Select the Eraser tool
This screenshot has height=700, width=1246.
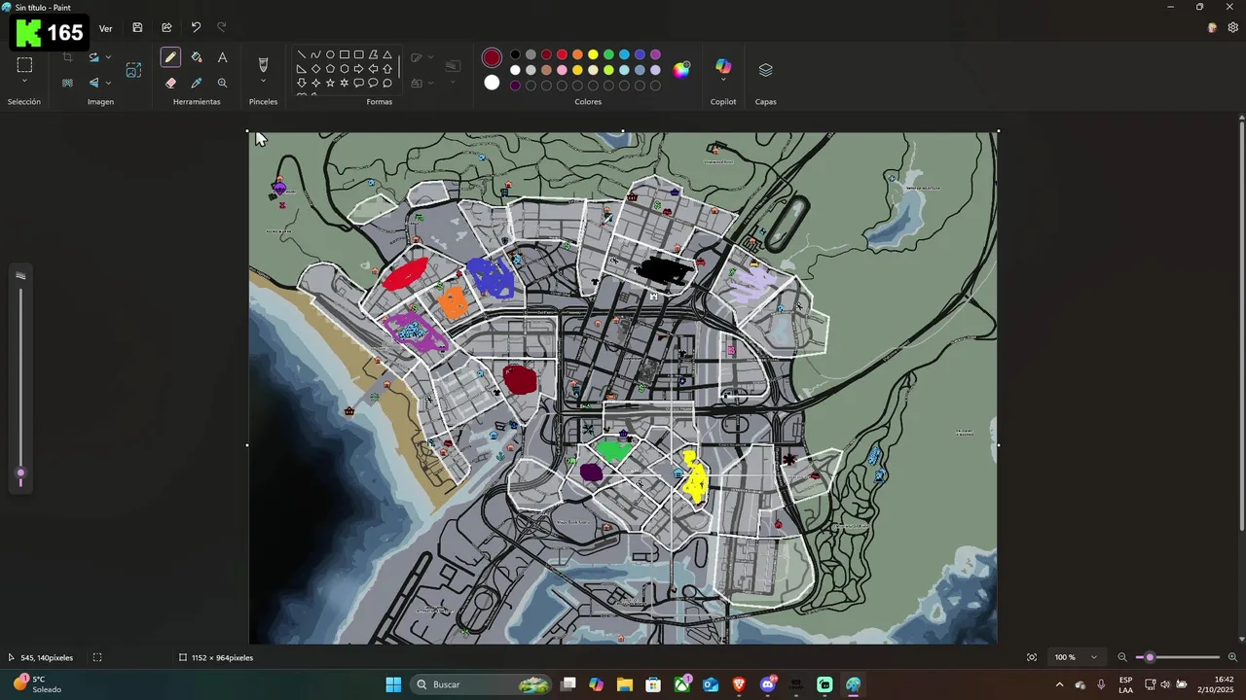170,84
